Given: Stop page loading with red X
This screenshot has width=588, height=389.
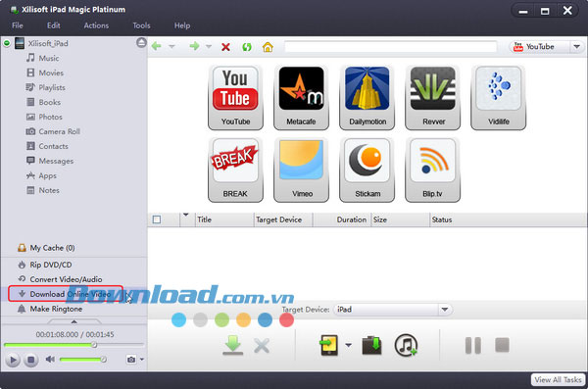Looking at the screenshot, I should pyautogui.click(x=225, y=47).
